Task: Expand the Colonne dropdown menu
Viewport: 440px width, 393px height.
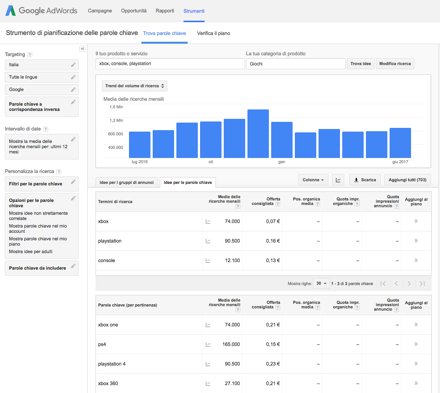Action: [313, 180]
